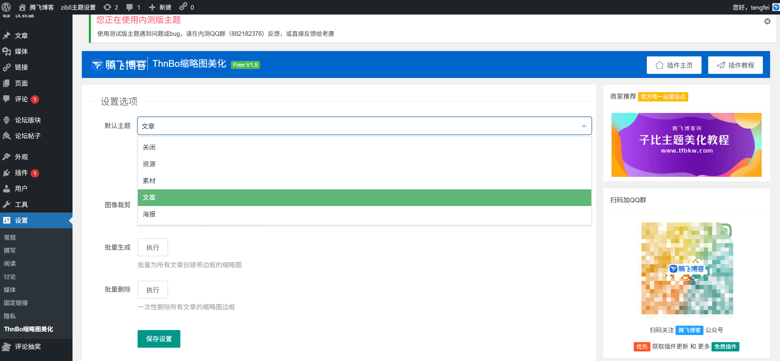
Task: Open the 媒体 media sidebar item
Action: point(21,51)
